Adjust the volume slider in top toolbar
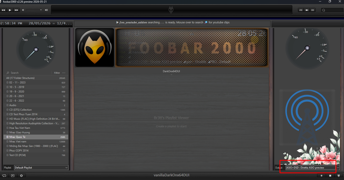Image resolution: width=344 pixels, height=180 pixels. pos(34,10)
